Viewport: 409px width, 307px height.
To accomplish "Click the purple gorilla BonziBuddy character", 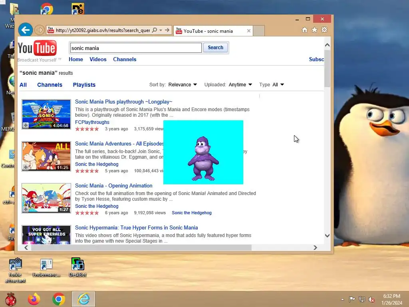I will (203, 159).
